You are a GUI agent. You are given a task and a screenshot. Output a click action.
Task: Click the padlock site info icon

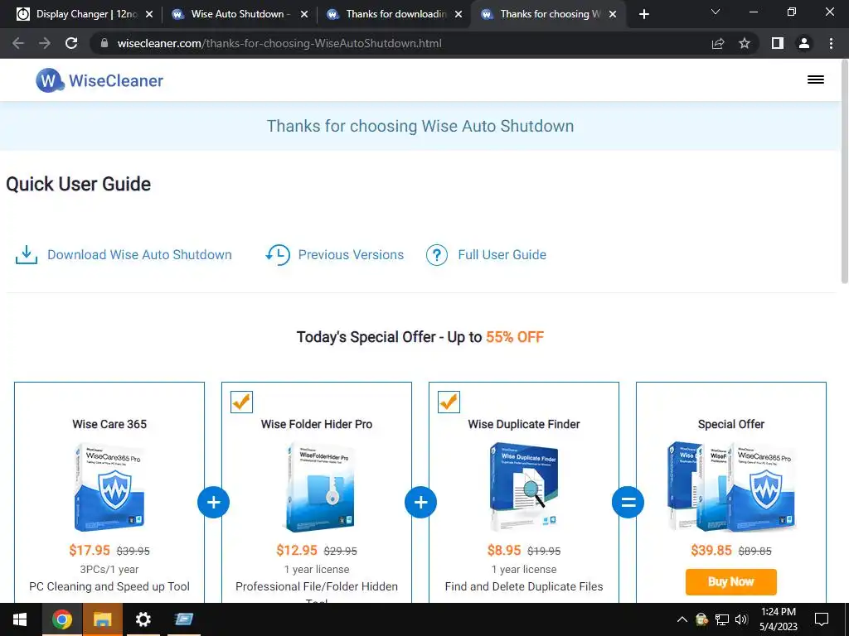click(104, 43)
